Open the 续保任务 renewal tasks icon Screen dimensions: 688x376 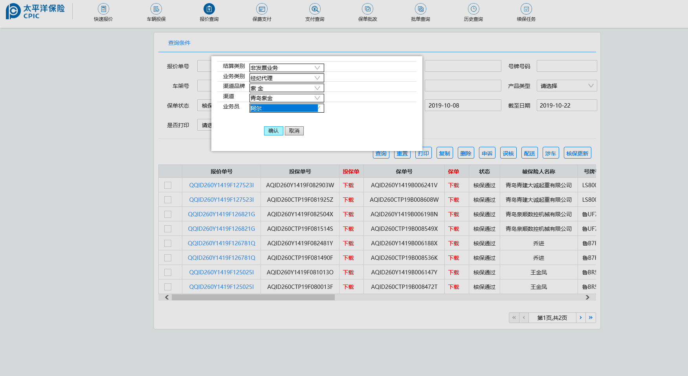[x=526, y=9]
